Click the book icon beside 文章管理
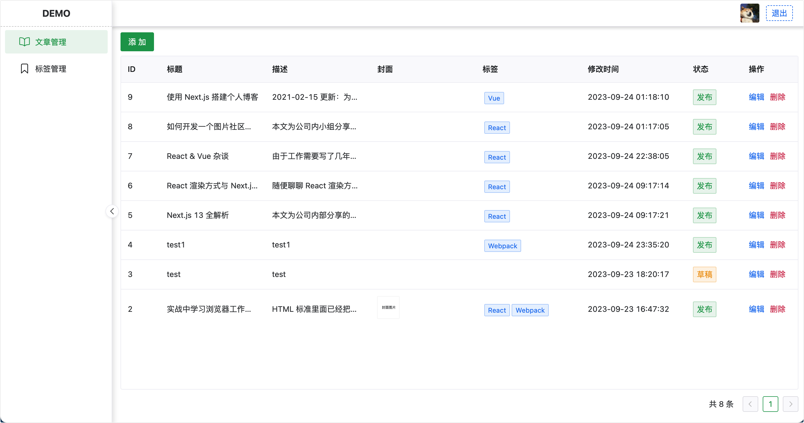Image resolution: width=804 pixels, height=423 pixels. [x=24, y=42]
